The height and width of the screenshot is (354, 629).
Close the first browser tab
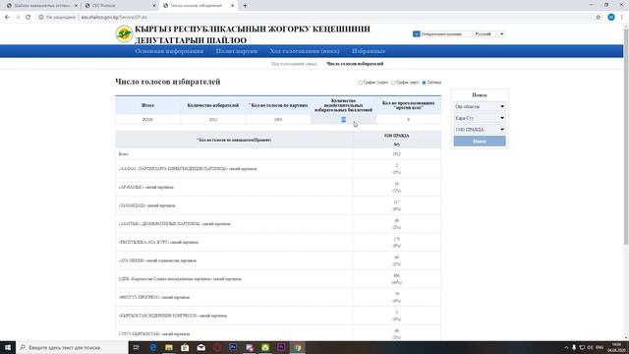[x=76, y=6]
